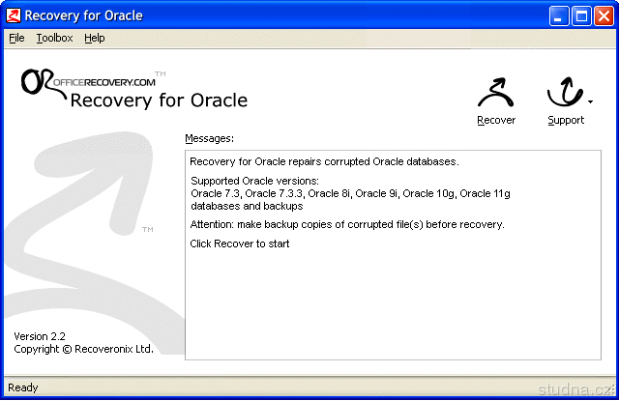619x401 pixels.
Task: Select the 'Click Recover to start' text
Action: [240, 243]
